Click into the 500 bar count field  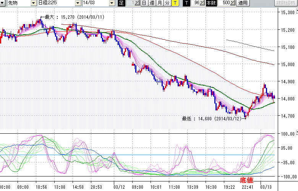(225, 3)
